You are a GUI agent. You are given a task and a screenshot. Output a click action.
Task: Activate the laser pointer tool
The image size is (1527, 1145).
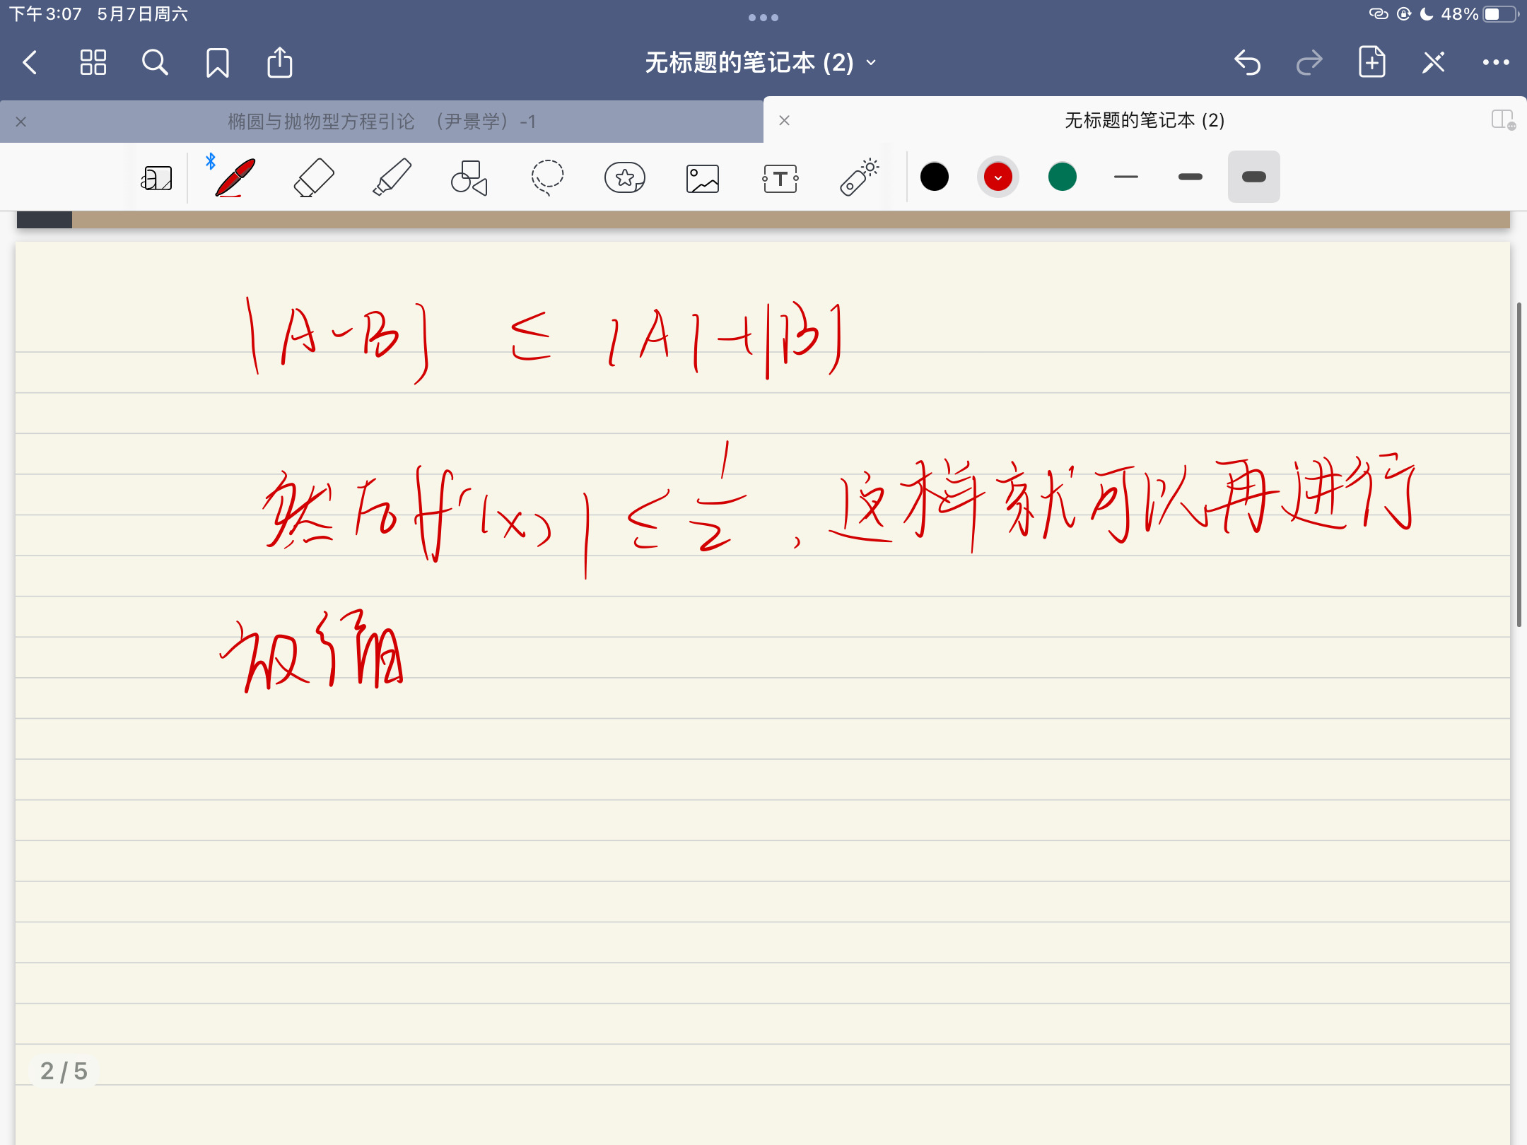tap(858, 177)
